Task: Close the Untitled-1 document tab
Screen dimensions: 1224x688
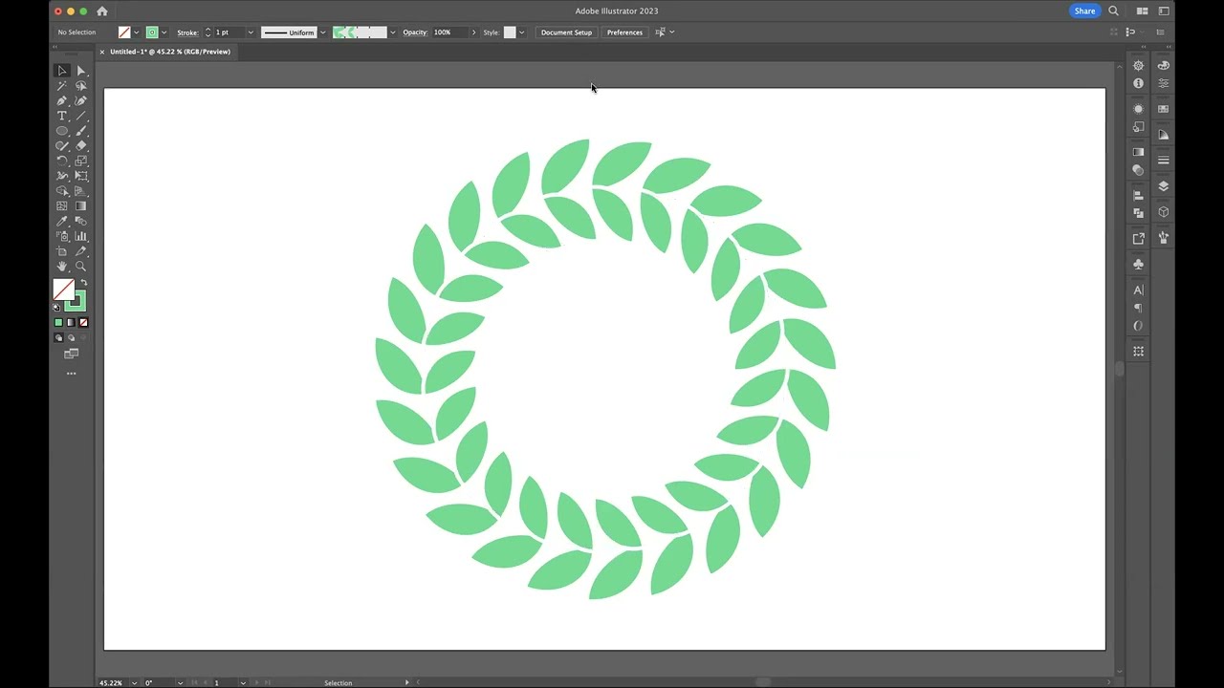Action: click(102, 52)
